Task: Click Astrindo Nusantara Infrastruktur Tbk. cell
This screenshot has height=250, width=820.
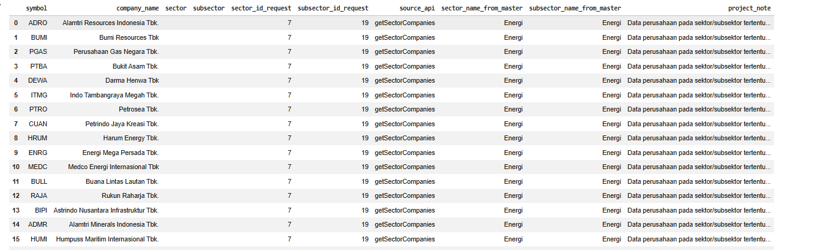Action: click(x=107, y=210)
